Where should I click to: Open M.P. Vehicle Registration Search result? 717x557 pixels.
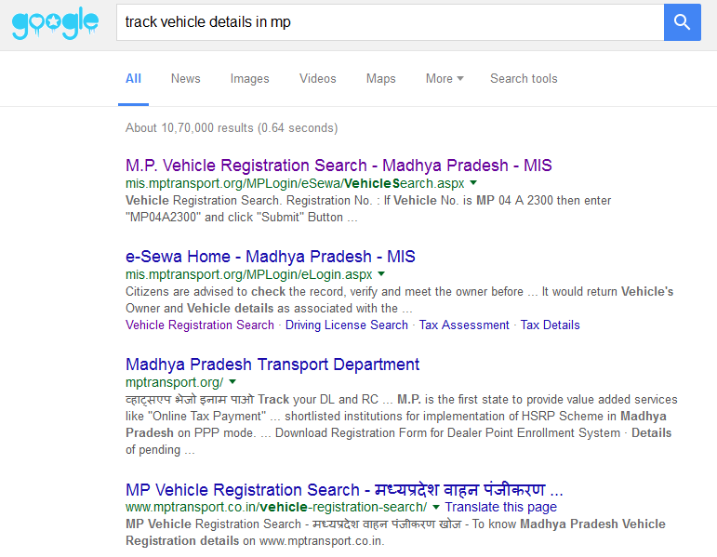pos(339,166)
